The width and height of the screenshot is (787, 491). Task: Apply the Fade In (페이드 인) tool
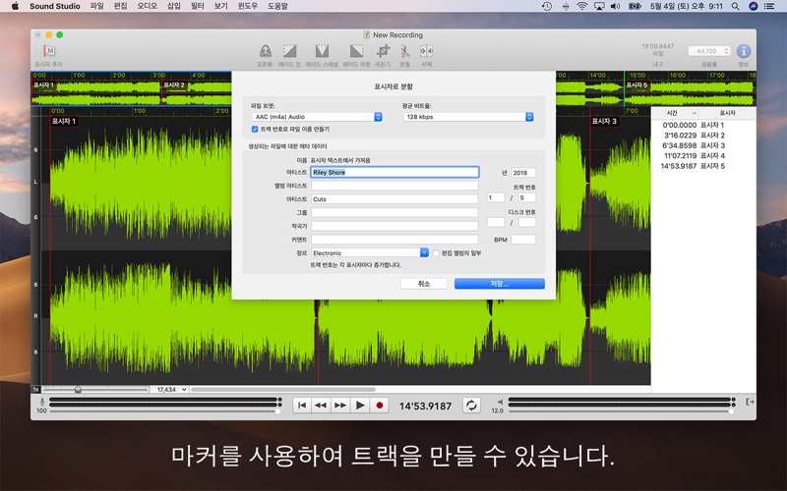click(x=289, y=51)
